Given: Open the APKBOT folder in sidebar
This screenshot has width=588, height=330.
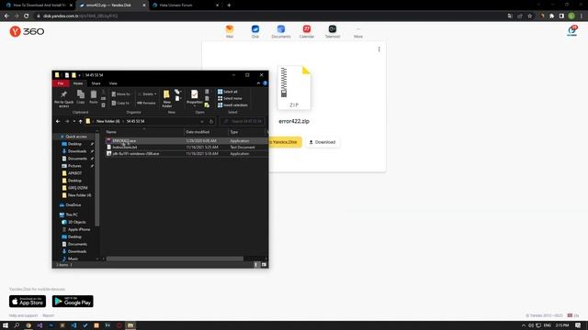Looking at the screenshot, I should [74, 173].
